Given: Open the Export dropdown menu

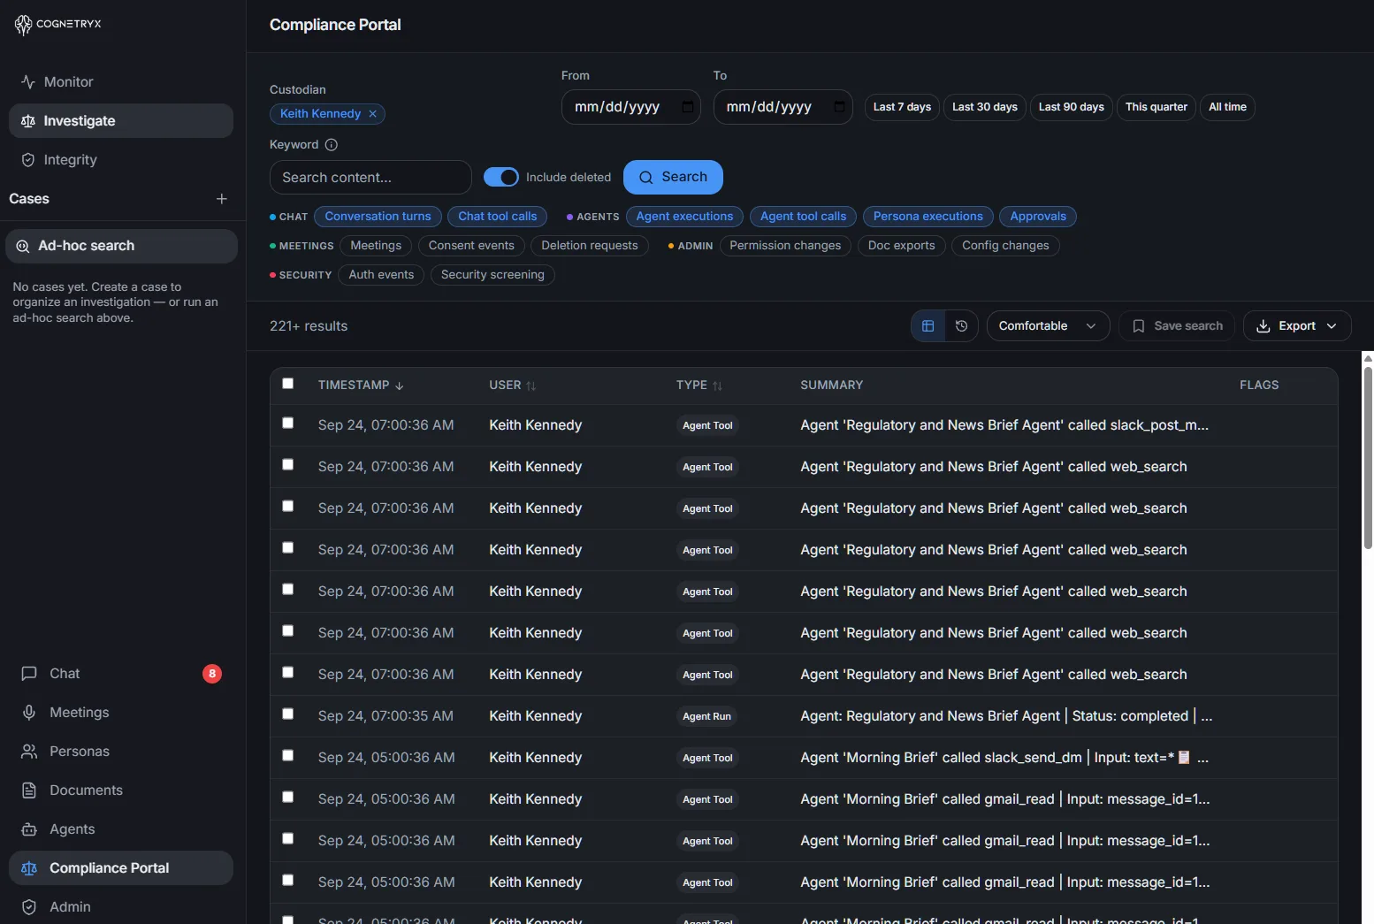Looking at the screenshot, I should (1297, 326).
